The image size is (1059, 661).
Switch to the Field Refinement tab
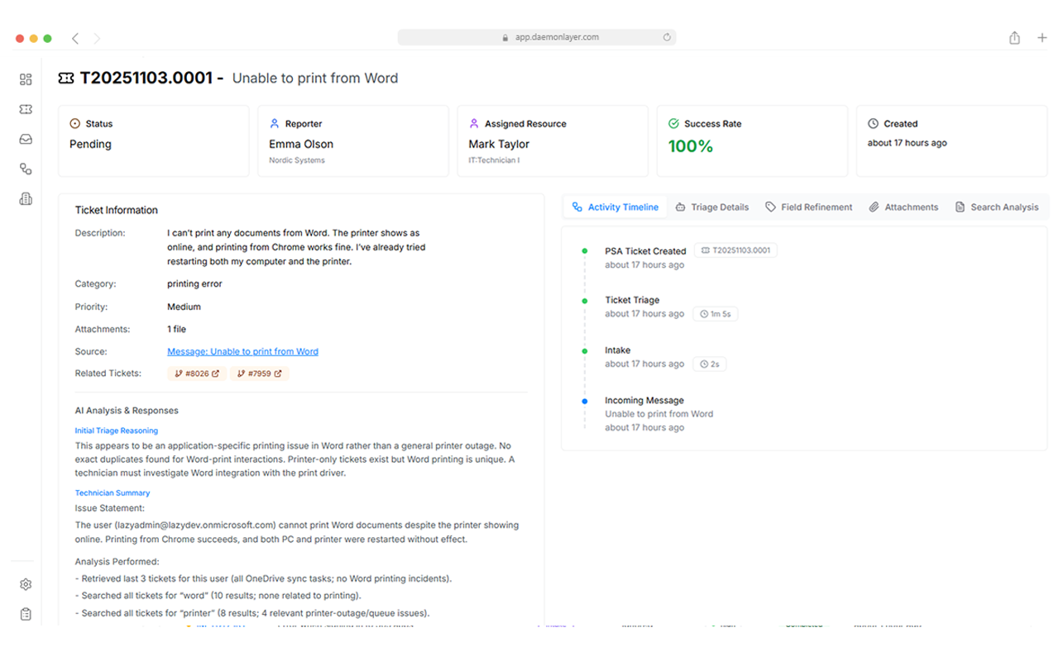click(x=808, y=207)
